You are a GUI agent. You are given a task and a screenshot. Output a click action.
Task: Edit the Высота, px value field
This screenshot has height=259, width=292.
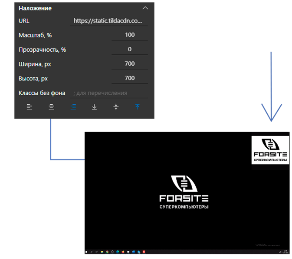click(130, 78)
